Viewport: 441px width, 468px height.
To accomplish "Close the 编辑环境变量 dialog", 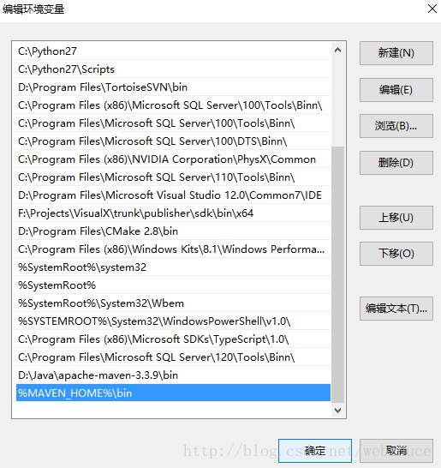I will pyautogui.click(x=432, y=9).
